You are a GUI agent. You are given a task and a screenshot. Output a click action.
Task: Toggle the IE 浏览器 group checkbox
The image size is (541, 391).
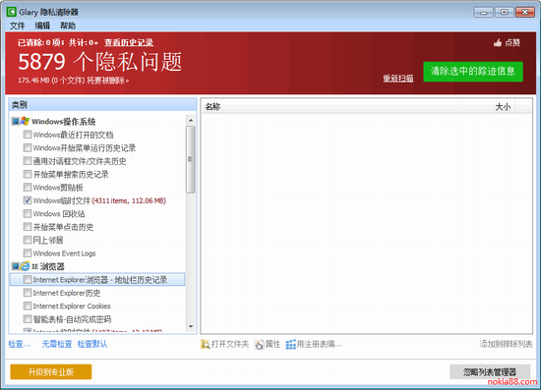15,266
